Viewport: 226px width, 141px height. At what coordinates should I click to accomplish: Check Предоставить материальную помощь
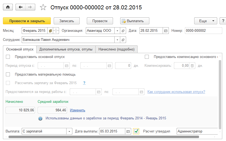pyautogui.click(x=8, y=75)
